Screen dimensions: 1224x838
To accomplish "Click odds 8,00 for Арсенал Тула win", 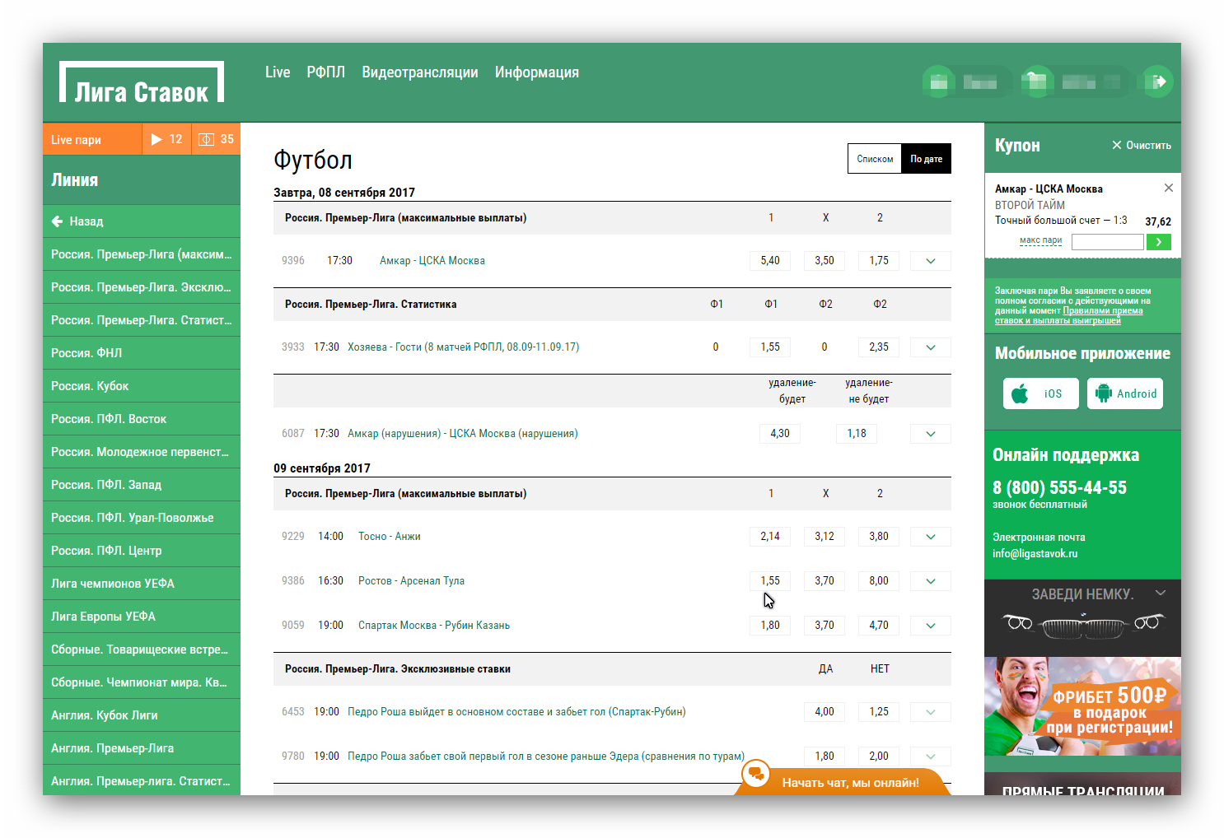I will 879,581.
